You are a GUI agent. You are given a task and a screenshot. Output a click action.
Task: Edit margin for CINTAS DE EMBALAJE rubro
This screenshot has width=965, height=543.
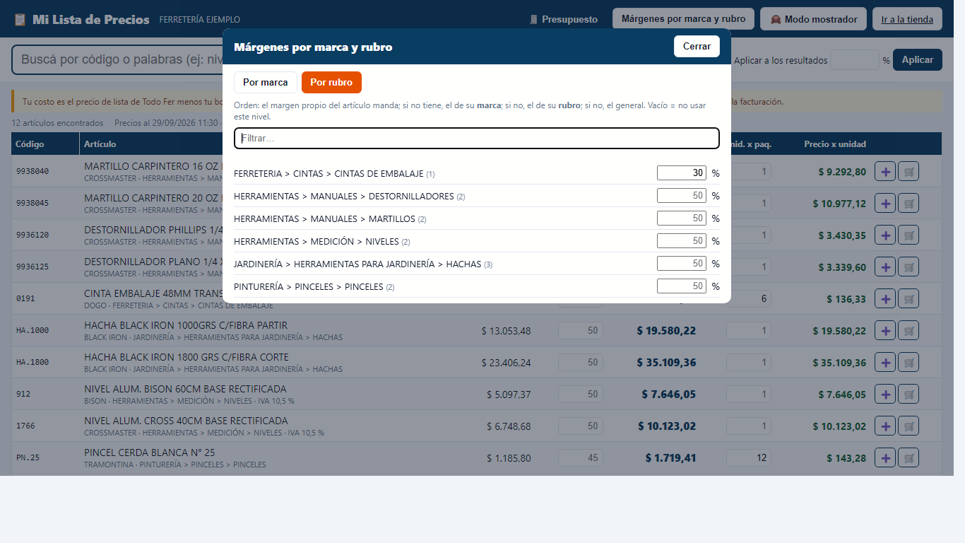pos(682,173)
